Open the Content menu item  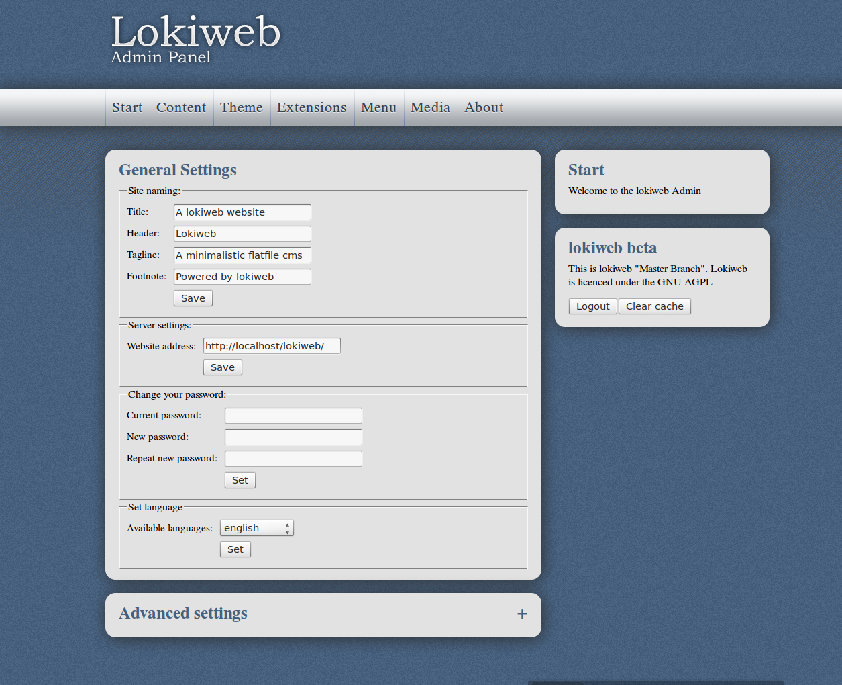coord(180,107)
